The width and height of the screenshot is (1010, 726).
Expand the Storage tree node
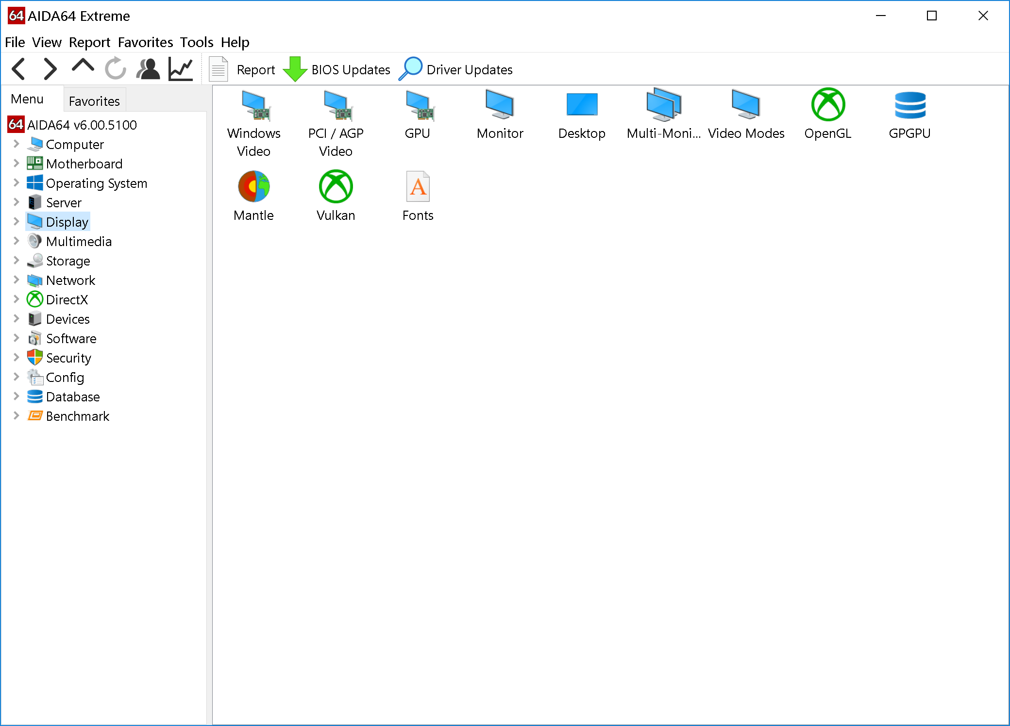coord(17,260)
